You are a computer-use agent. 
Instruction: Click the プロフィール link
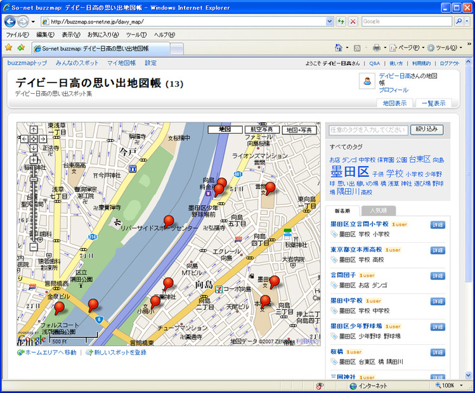point(394,90)
